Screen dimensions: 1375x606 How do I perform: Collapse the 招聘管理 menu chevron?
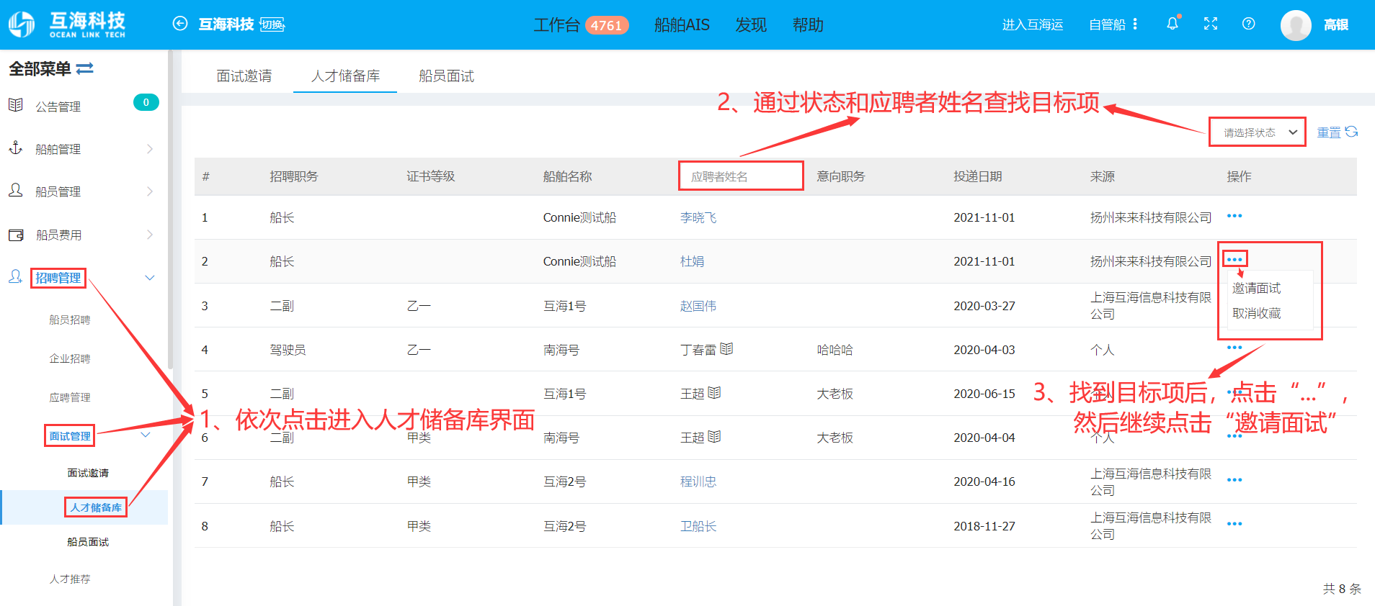coord(149,278)
